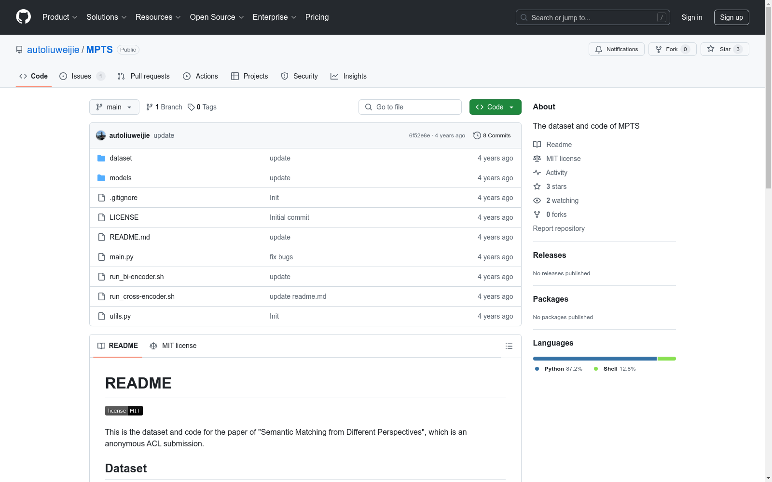The height and width of the screenshot is (482, 772).
Task: Click the LICENSE file icon
Action: tap(101, 217)
